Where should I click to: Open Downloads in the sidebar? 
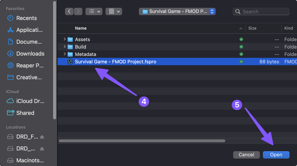pos(30,54)
